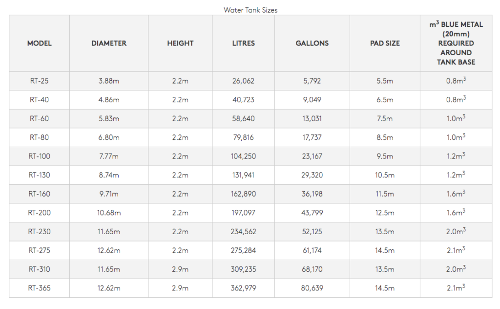Click the Water Tank Sizes title
This screenshot has height=309, width=500.
click(x=250, y=10)
